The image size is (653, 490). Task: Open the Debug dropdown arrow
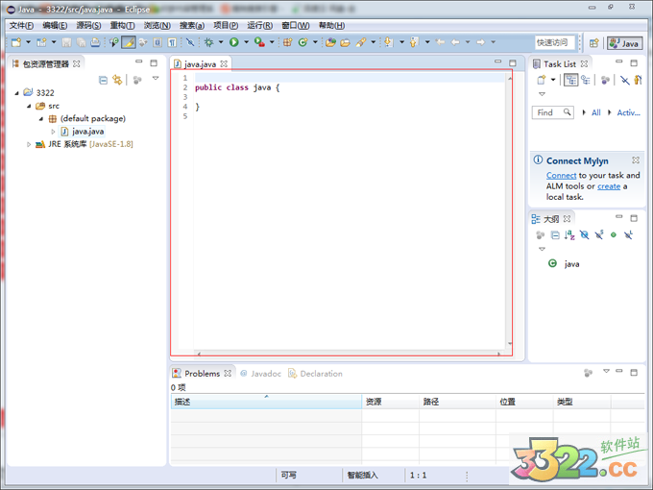tap(221, 42)
